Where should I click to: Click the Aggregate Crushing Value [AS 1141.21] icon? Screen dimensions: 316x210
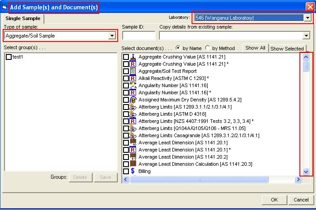click(x=132, y=57)
